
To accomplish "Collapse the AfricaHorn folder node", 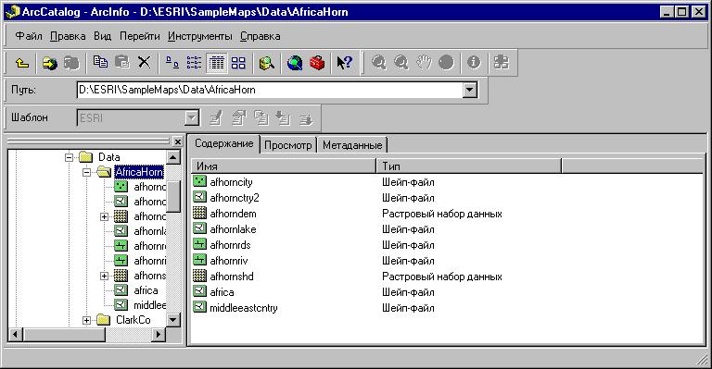I will [87, 172].
